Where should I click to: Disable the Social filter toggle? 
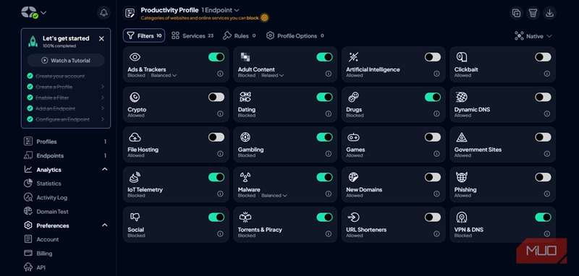click(x=216, y=217)
